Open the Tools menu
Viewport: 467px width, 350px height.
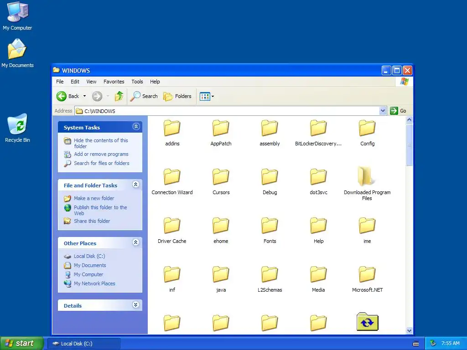tap(137, 82)
